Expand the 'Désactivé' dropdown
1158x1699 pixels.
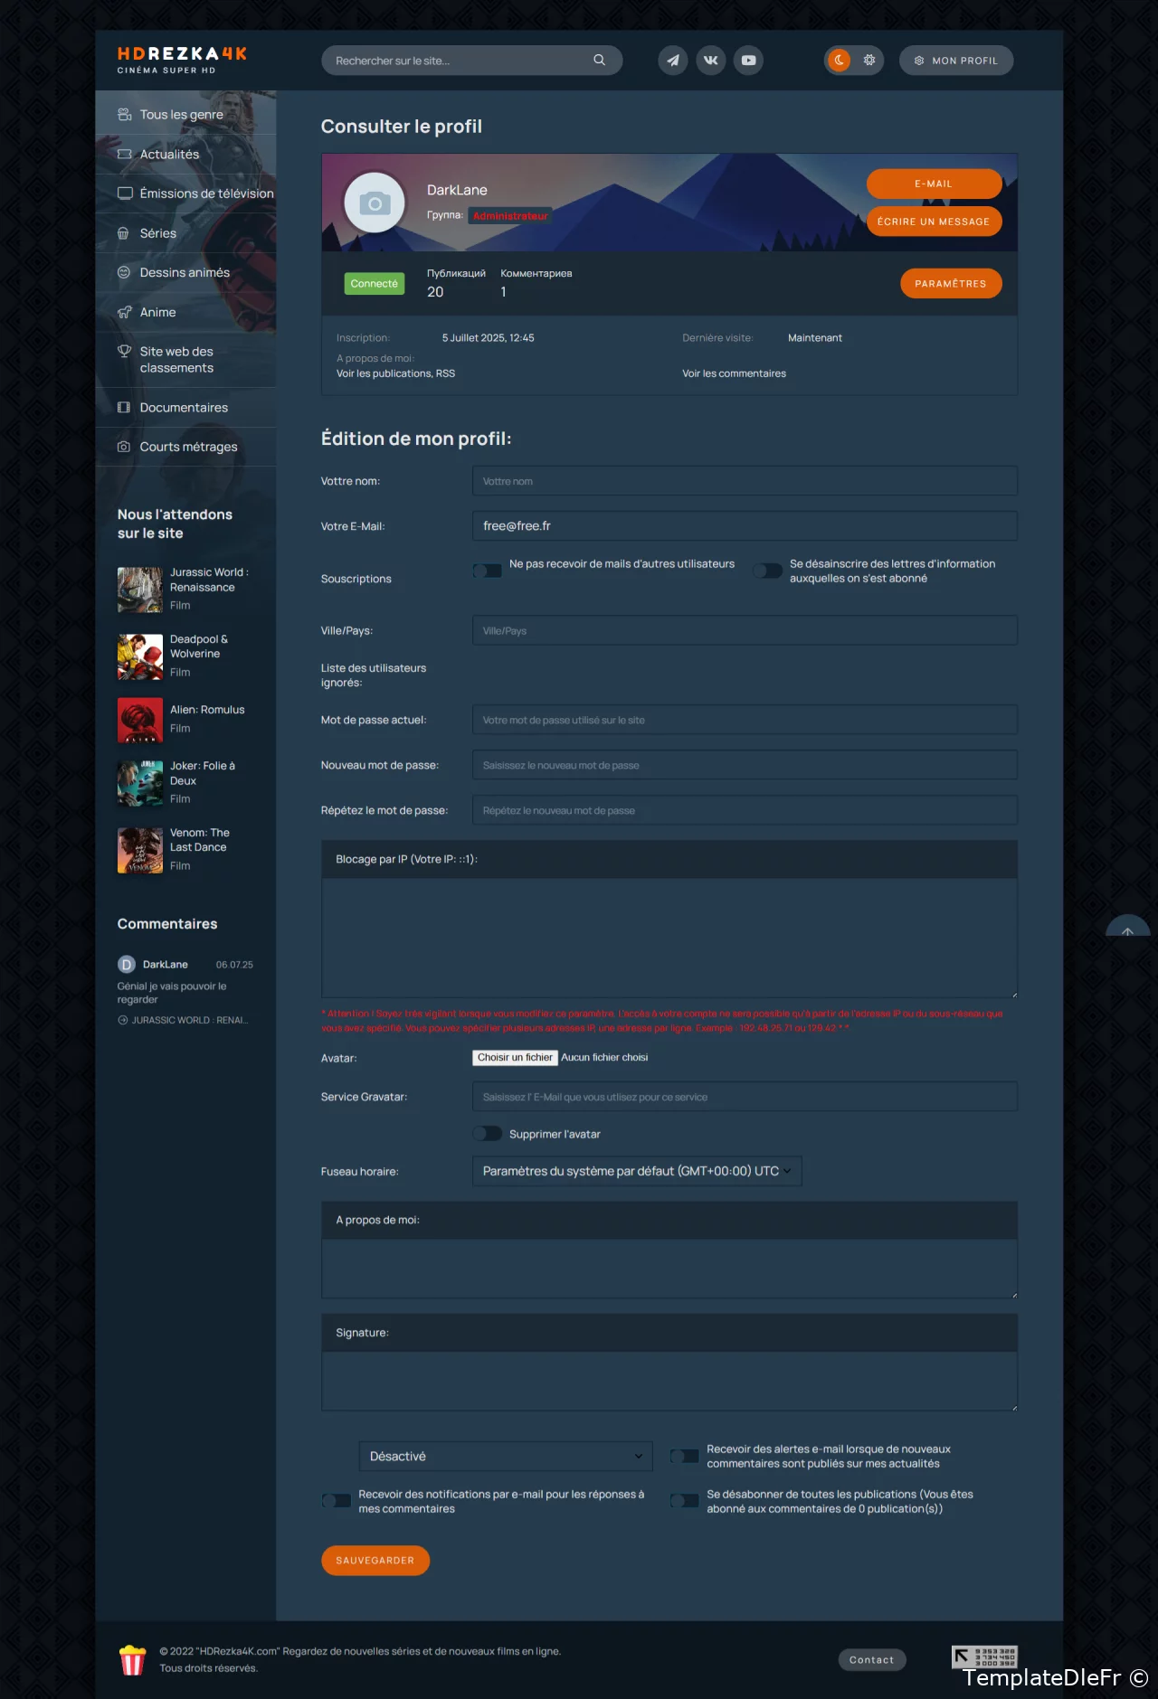click(x=505, y=1456)
